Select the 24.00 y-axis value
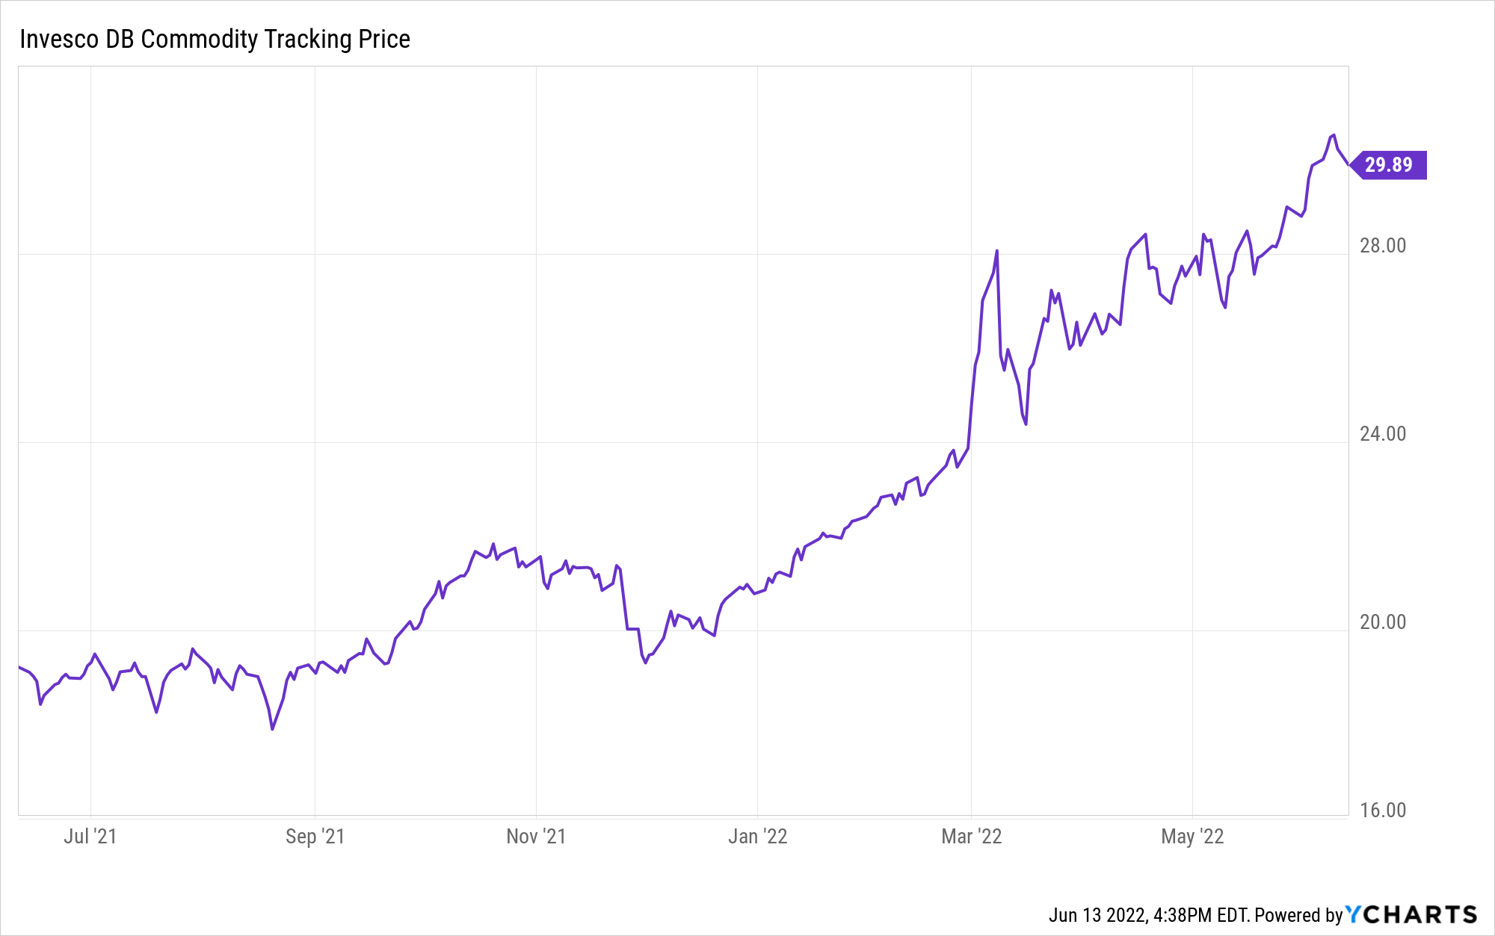The width and height of the screenshot is (1495, 936). tap(1382, 434)
